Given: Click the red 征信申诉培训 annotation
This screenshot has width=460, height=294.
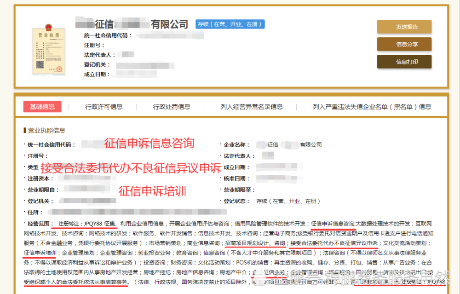Looking at the screenshot, I should pos(153,191).
